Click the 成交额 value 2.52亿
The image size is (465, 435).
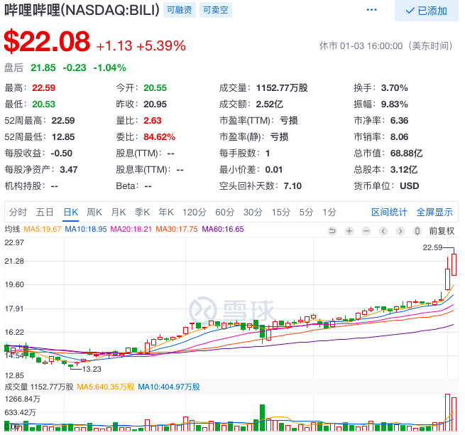coord(270,104)
